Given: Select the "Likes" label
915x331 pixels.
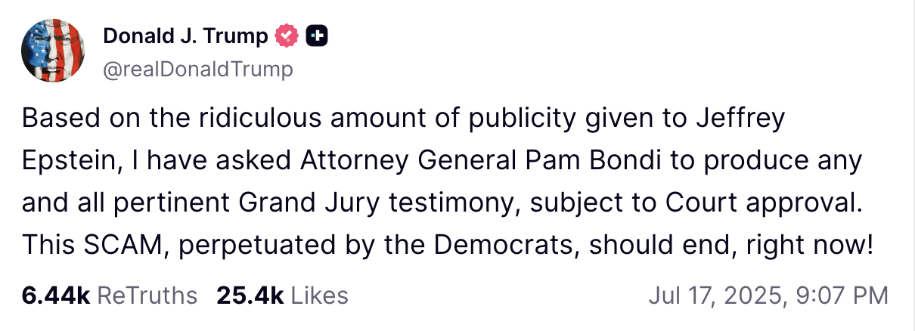Looking at the screenshot, I should click(319, 295).
